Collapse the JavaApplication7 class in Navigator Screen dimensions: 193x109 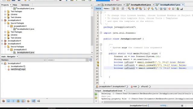point(2,63)
